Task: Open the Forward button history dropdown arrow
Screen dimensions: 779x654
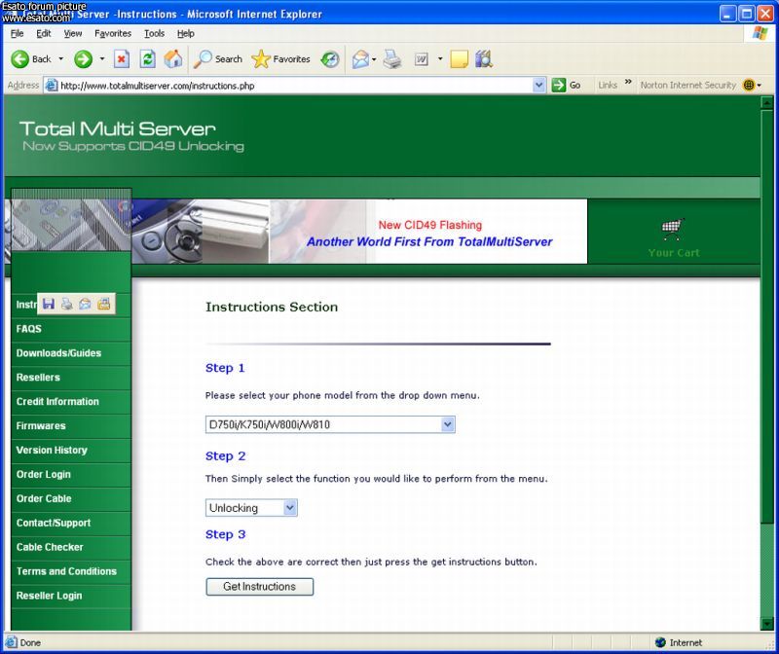Action: 102,59
